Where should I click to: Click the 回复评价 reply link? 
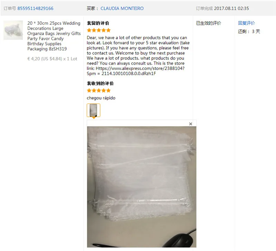pyautogui.click(x=246, y=23)
